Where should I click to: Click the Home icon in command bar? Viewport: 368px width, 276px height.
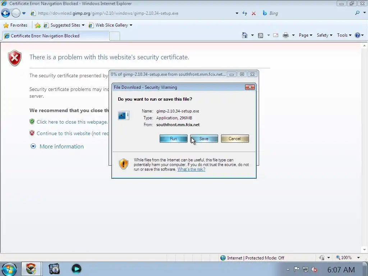click(244, 35)
